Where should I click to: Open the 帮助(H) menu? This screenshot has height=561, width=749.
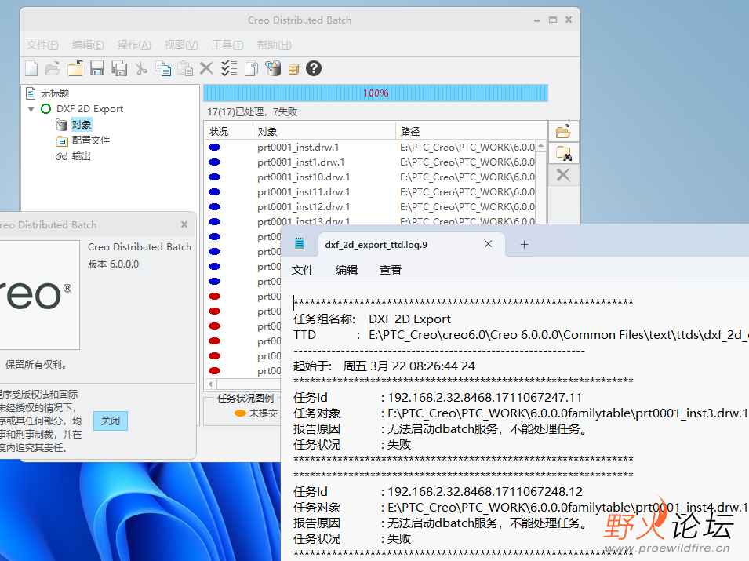point(275,45)
